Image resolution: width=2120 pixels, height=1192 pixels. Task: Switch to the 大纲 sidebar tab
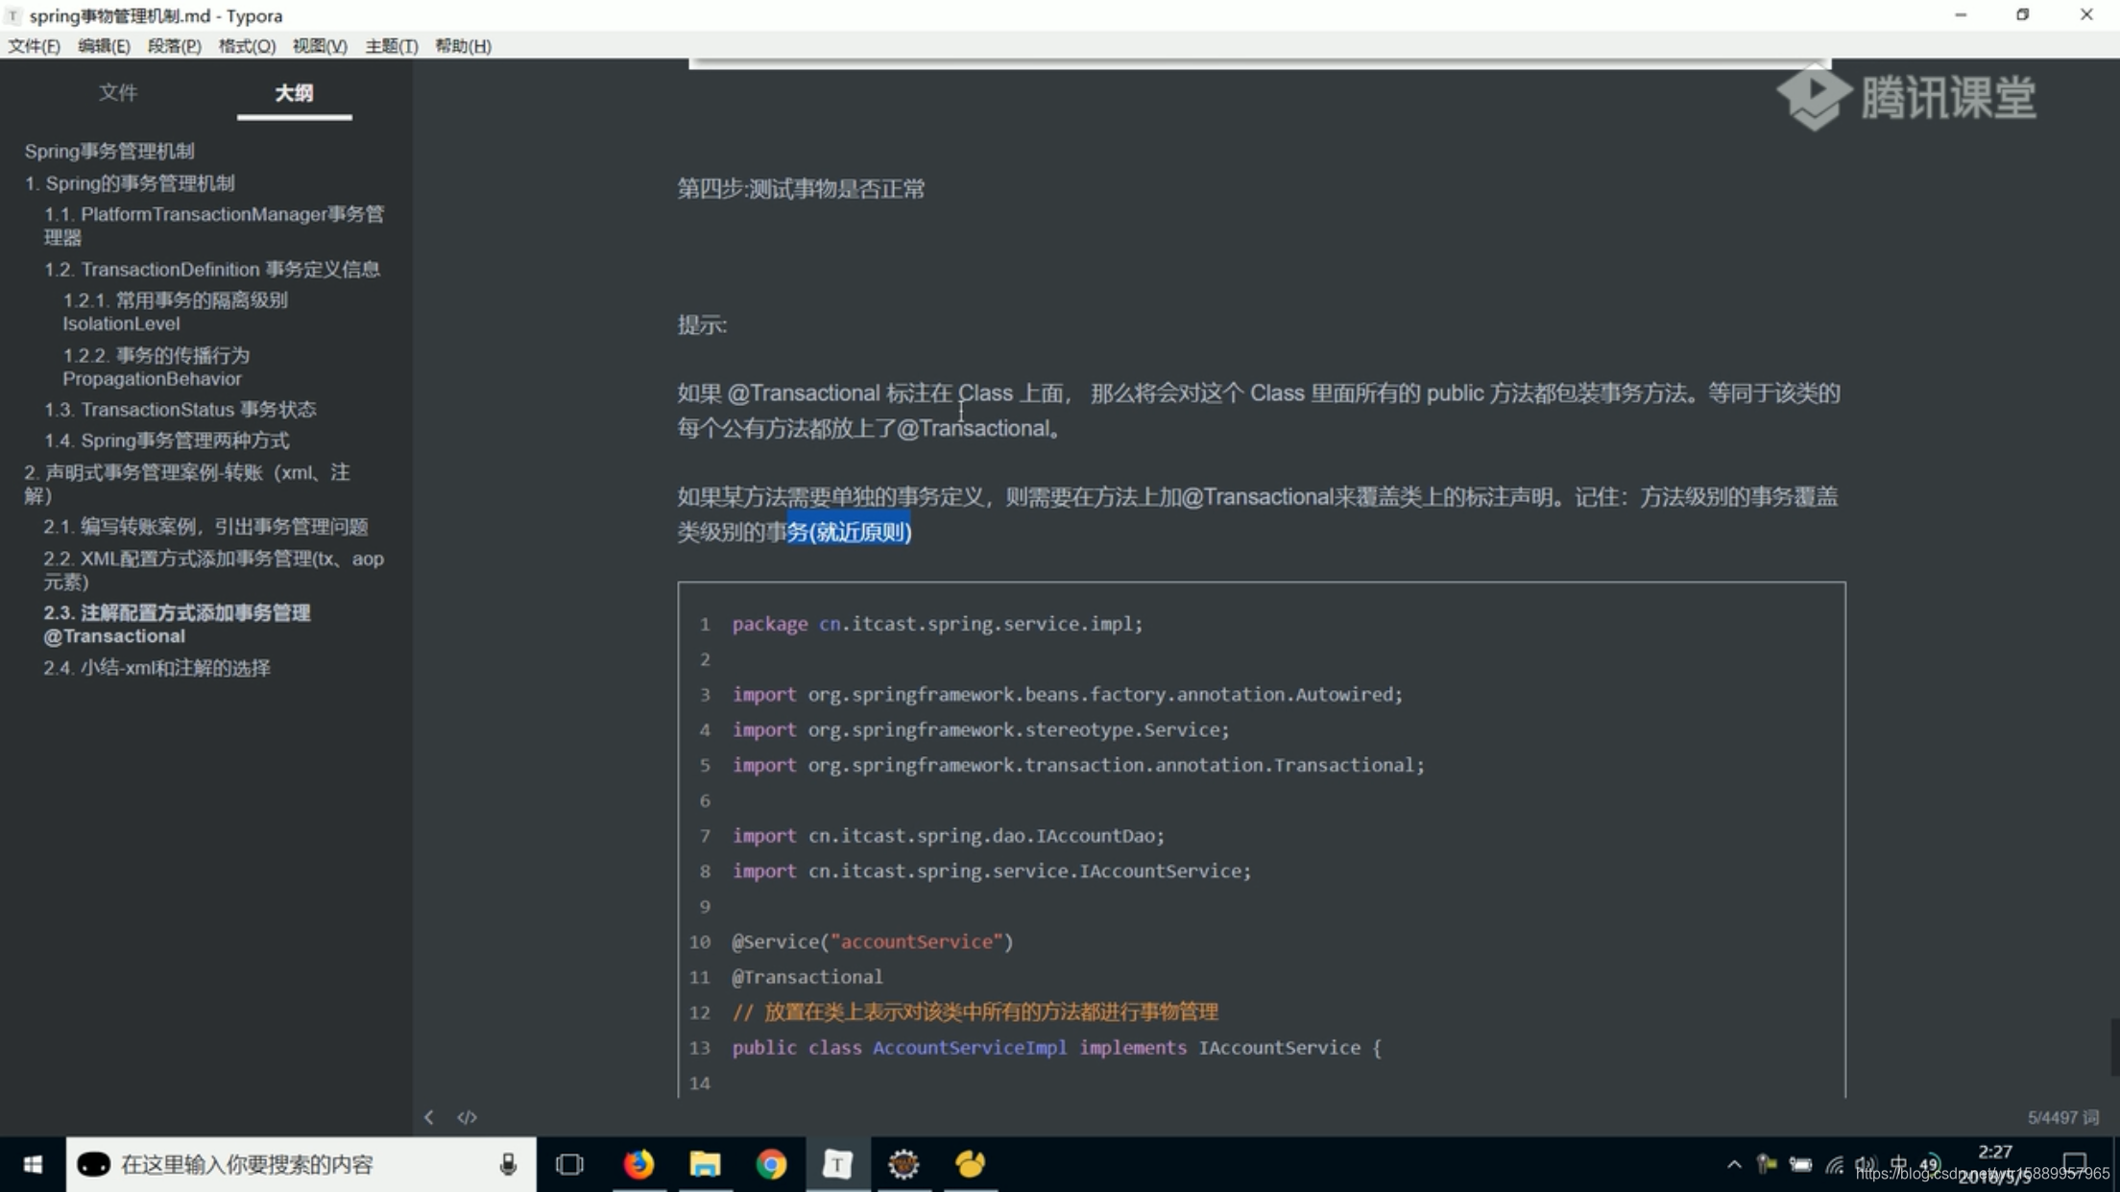(294, 92)
